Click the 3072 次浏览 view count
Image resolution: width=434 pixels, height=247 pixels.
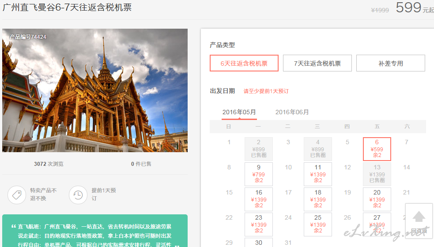point(49,164)
